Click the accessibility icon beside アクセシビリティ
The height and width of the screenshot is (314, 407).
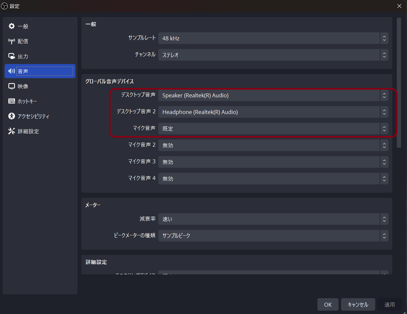coord(12,116)
